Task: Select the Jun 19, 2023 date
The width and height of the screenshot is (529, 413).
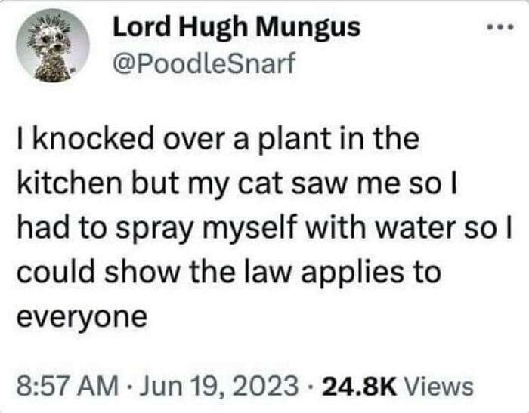Action: [219, 387]
